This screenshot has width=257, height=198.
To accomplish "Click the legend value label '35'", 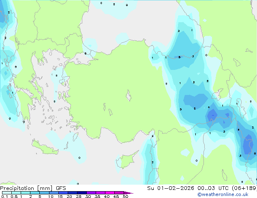I will pyautogui.click(x=97, y=196).
